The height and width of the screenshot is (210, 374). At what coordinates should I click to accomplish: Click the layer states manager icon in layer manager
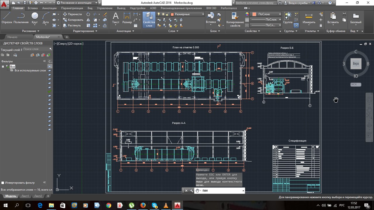click(15, 55)
